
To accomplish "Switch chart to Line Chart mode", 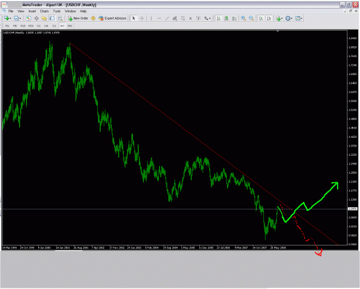I will pos(234,18).
